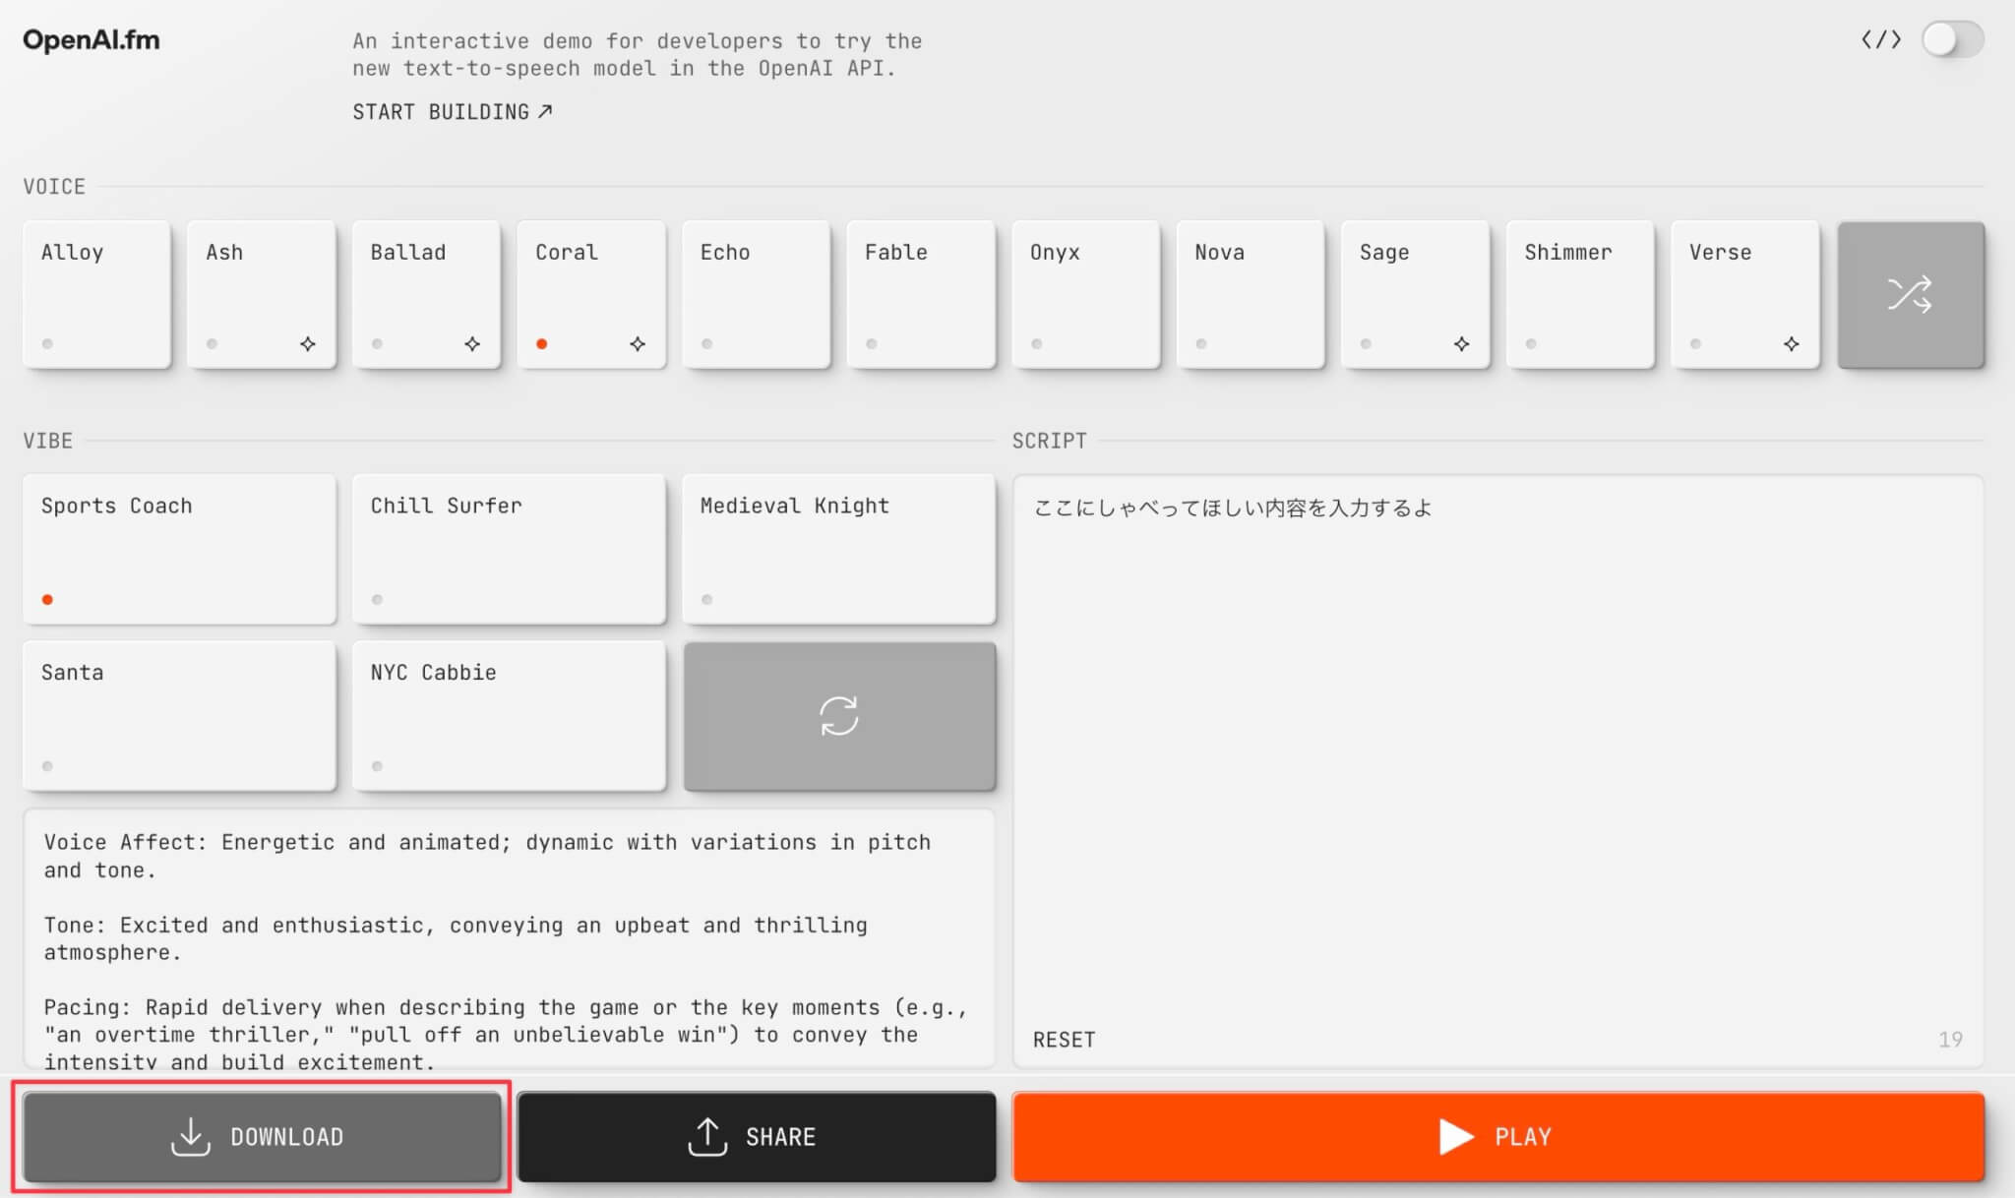
Task: Pick the Chill Surfer vibe
Action: [x=509, y=549]
